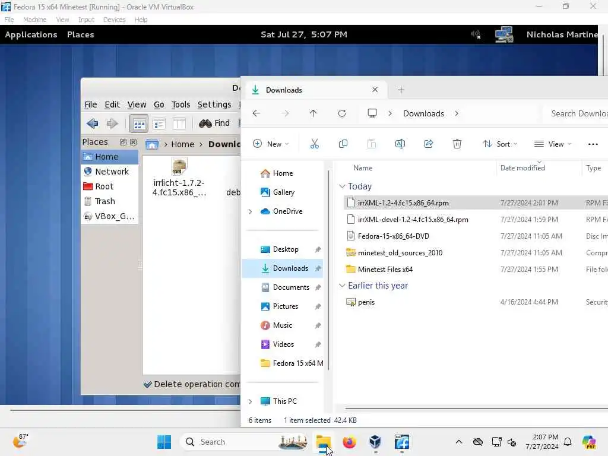Image resolution: width=608 pixels, height=456 pixels.
Task: Click Home breadcrumb in Fedora file manager
Action: (183, 144)
